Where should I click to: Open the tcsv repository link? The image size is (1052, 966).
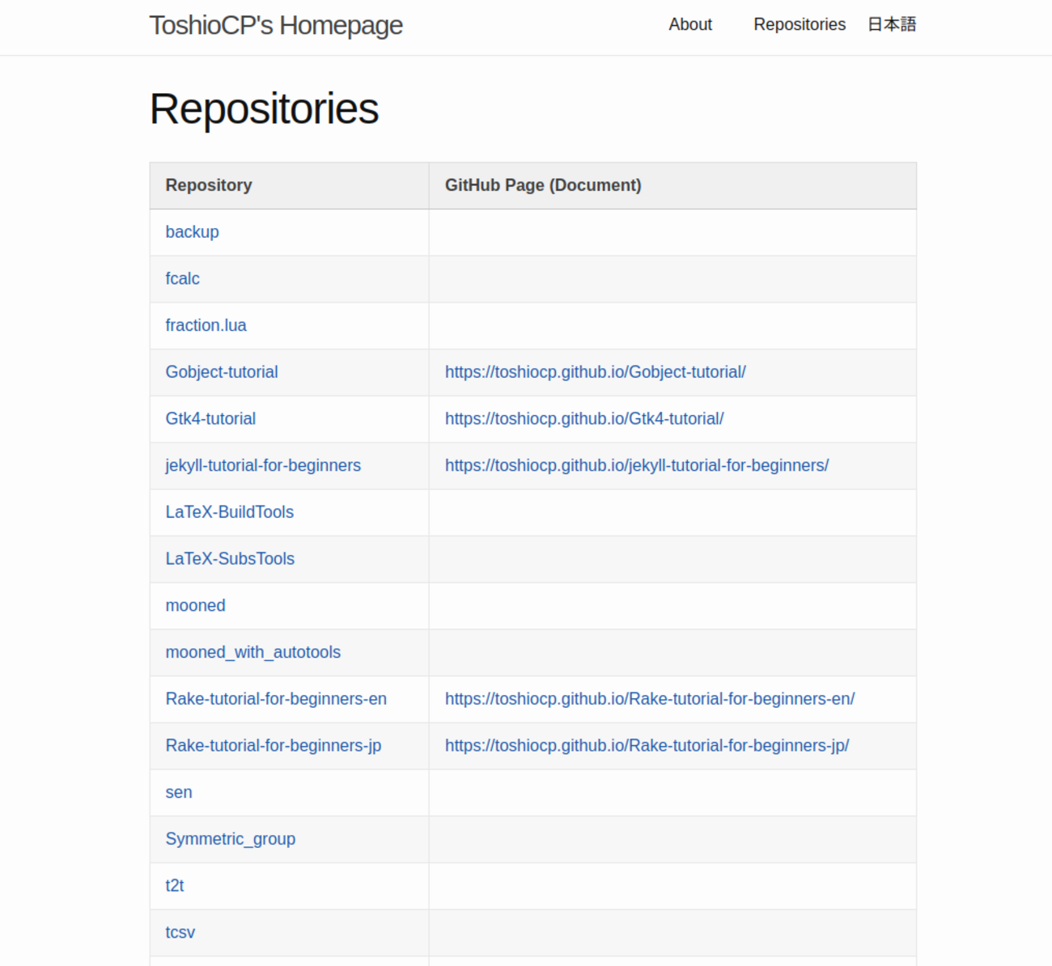coord(180,933)
